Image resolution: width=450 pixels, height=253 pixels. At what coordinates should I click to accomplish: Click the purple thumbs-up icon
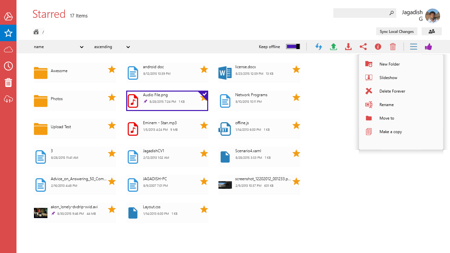428,47
